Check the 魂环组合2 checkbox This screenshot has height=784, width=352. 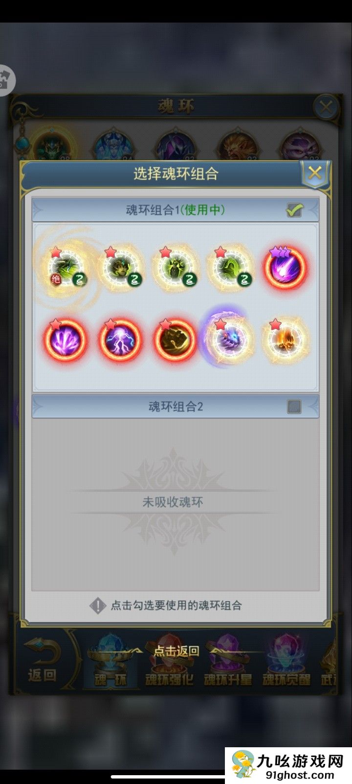click(x=294, y=406)
